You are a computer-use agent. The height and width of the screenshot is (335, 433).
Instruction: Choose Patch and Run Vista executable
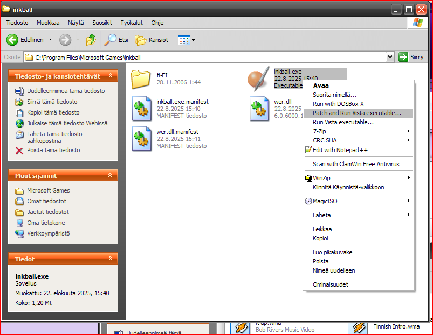coord(357,113)
